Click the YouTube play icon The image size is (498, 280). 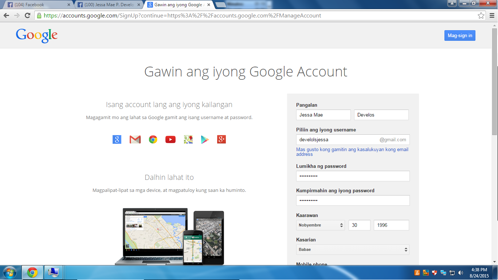[170, 139]
